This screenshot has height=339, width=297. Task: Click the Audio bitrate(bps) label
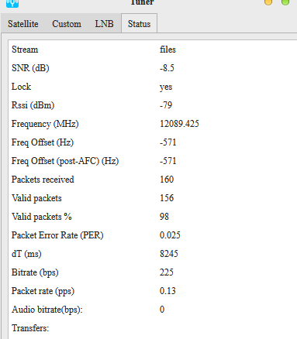[47, 310]
